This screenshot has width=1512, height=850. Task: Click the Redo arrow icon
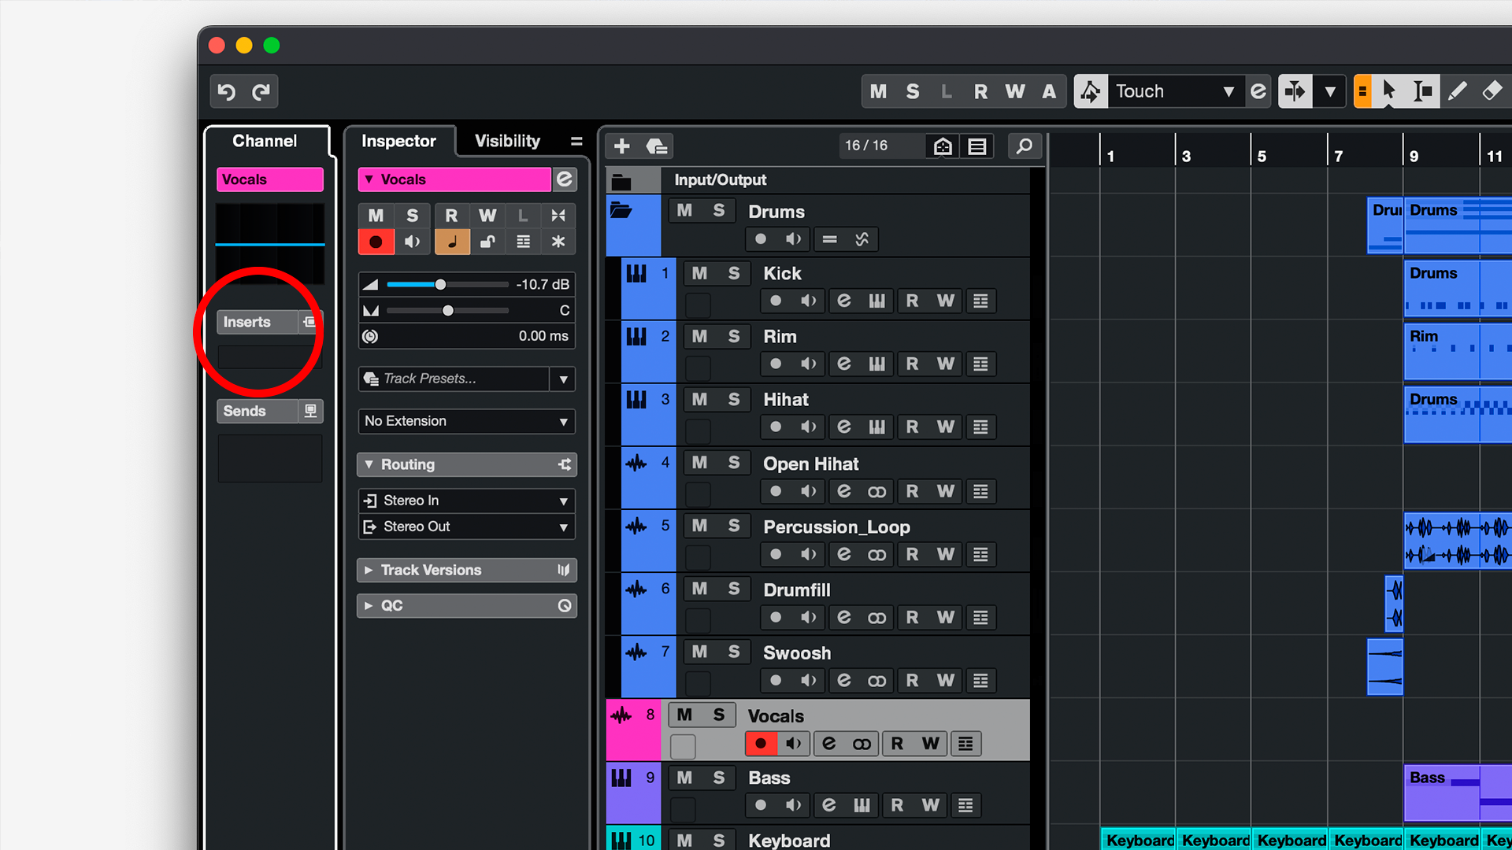coord(261,92)
